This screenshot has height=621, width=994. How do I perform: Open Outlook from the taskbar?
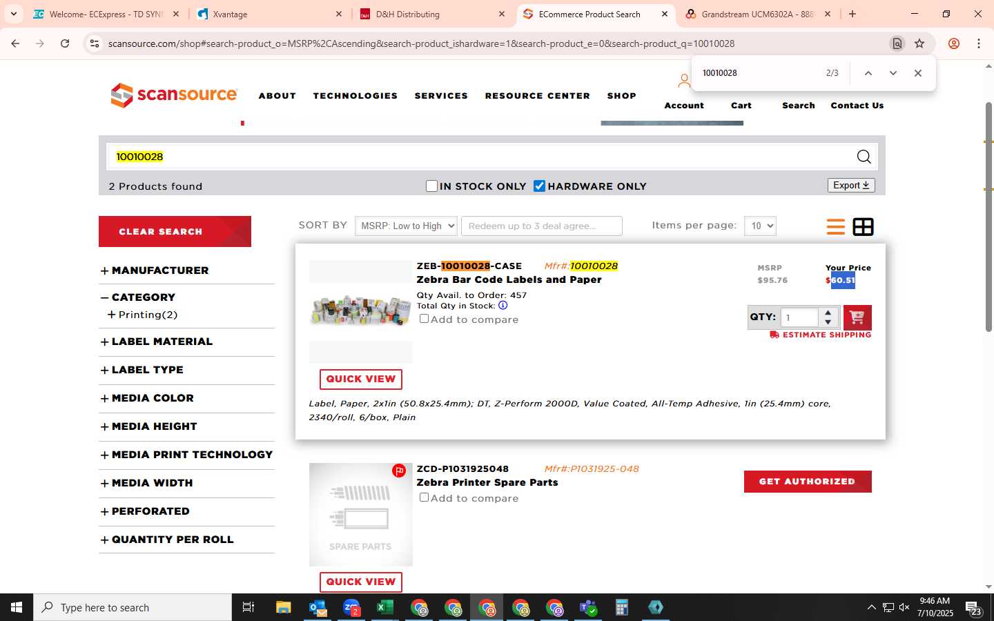318,607
